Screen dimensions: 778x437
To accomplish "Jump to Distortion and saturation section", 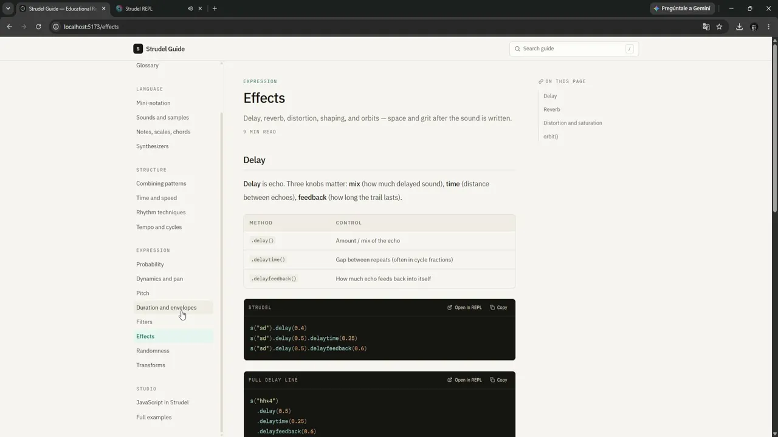I will 573,123.
